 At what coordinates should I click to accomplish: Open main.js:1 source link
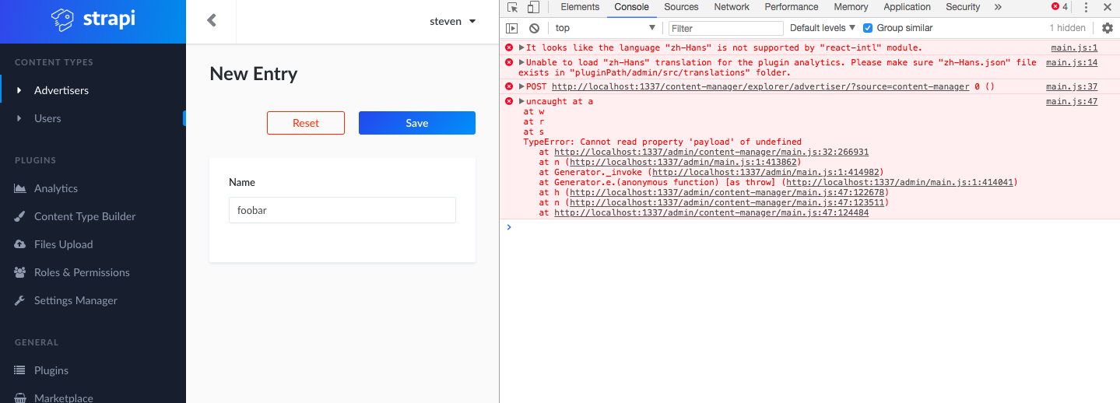pyautogui.click(x=1074, y=48)
